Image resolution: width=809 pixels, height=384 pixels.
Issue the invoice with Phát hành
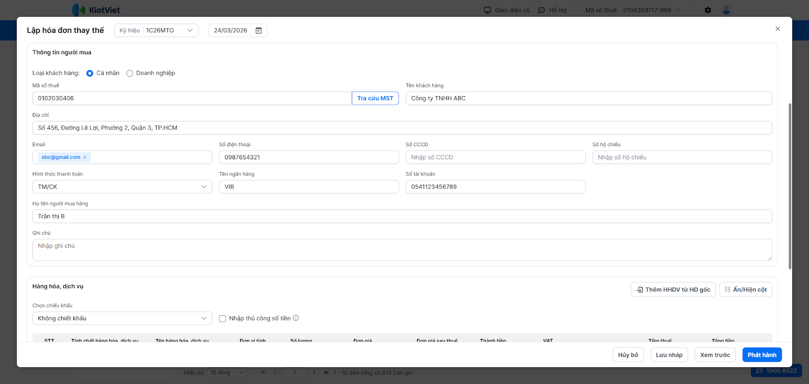tap(762, 355)
